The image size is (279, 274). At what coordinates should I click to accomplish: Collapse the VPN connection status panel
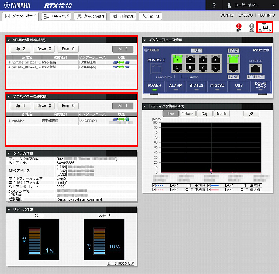tap(9, 40)
